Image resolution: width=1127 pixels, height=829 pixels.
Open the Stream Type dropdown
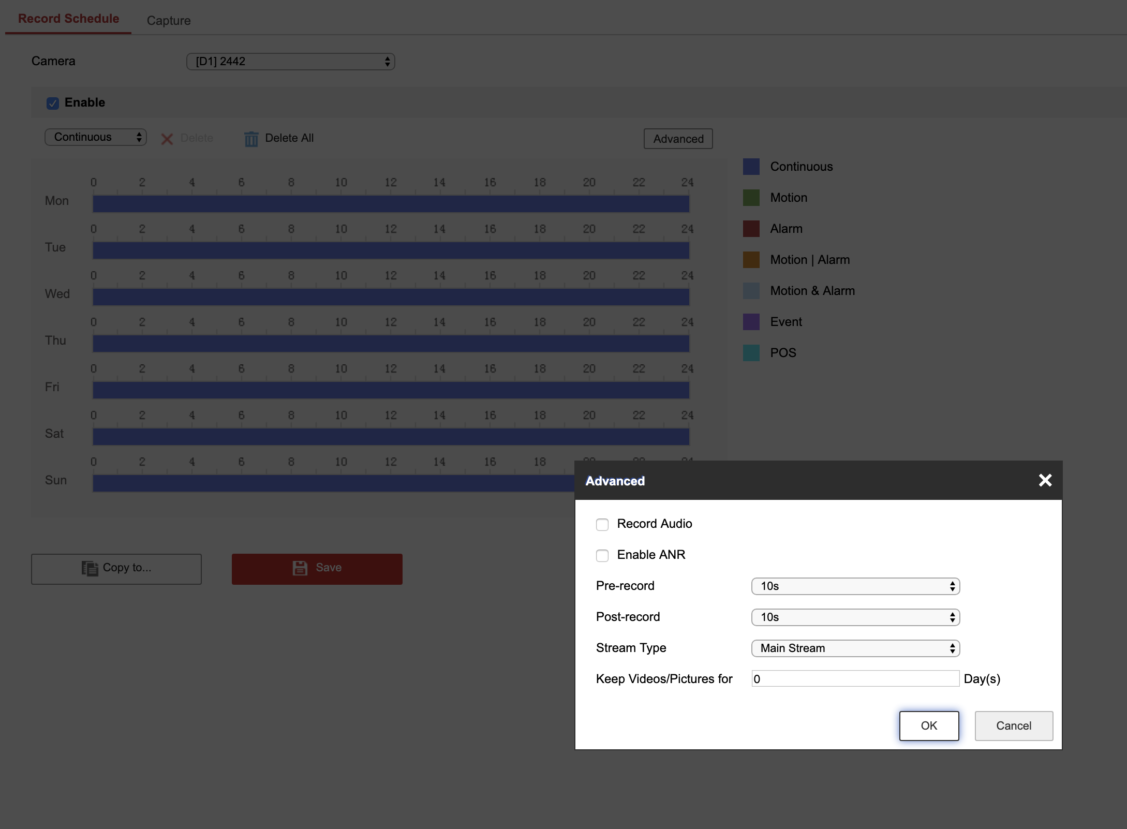[x=855, y=648]
